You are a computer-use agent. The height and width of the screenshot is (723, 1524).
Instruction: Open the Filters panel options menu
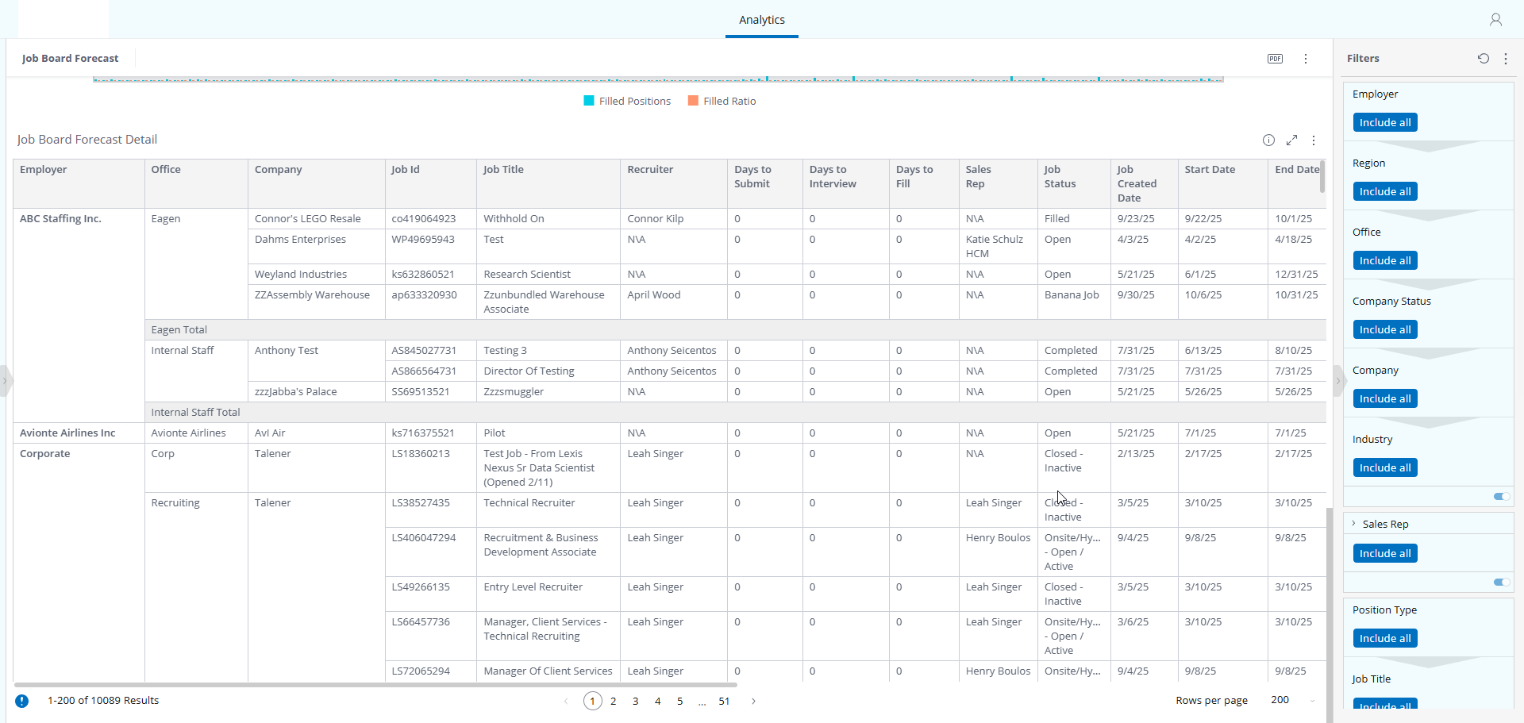(1506, 58)
